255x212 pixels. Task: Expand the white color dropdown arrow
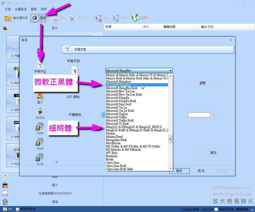click(213, 115)
